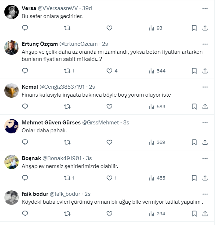Share Mehmet Güven Gürses' tweet
The width and height of the screenshot is (219, 225).
coord(205,142)
